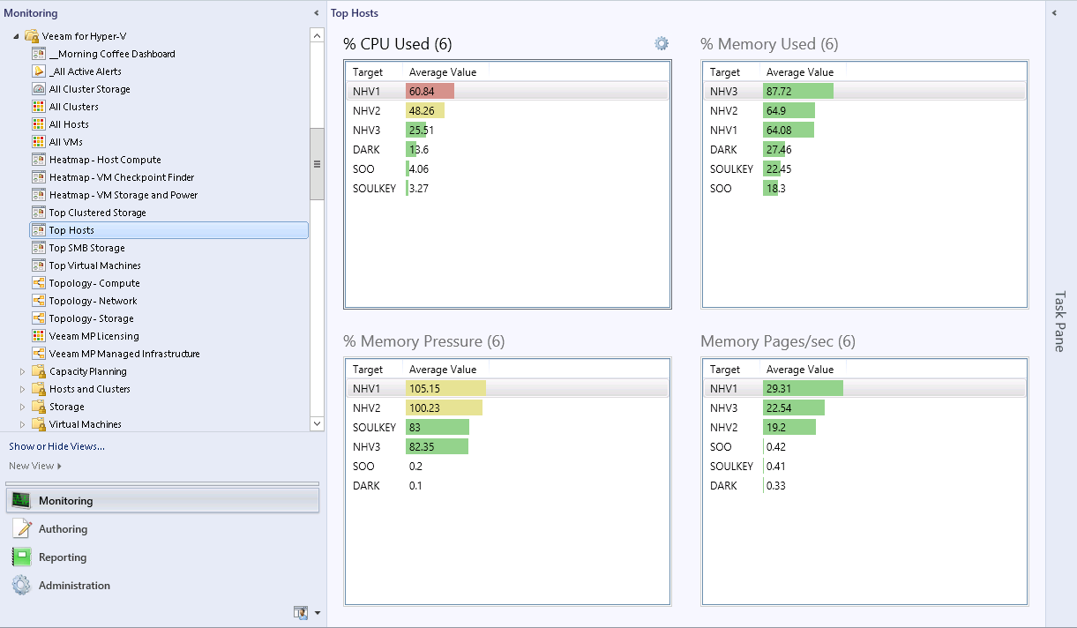
Task: Collapse the Veeam for Hyper-V tree node
Action: click(16, 36)
